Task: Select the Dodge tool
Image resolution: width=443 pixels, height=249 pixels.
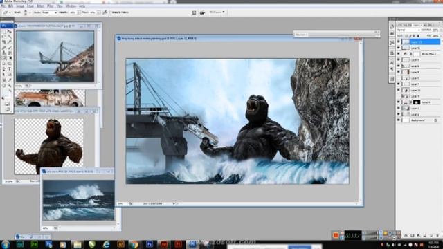Action: coord(10,64)
